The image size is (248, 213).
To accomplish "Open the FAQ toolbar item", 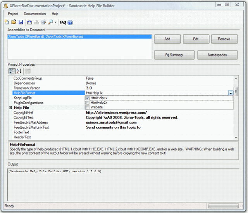I will pyautogui.click(x=63, y=23).
